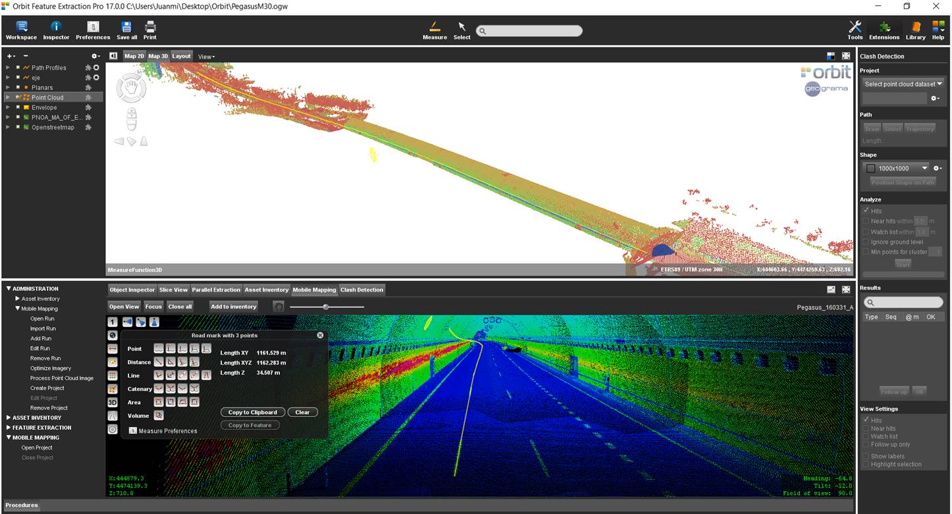Expand the Envelope layer tree

(8, 107)
